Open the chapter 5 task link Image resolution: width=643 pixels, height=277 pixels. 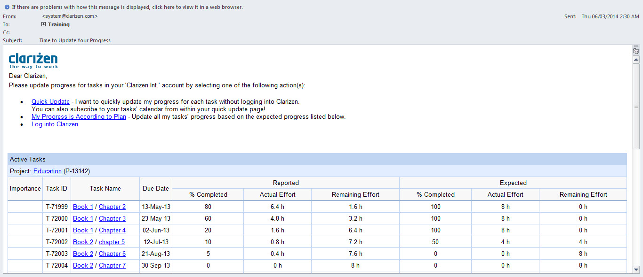click(x=112, y=242)
